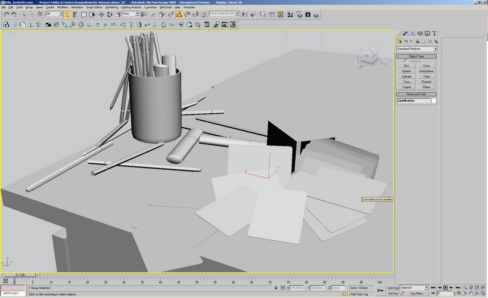Open the Modify command panel tab
This screenshot has width=488, height=298.
[406, 34]
